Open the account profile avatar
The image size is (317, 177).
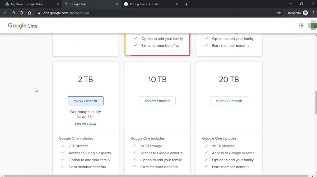coord(313,26)
